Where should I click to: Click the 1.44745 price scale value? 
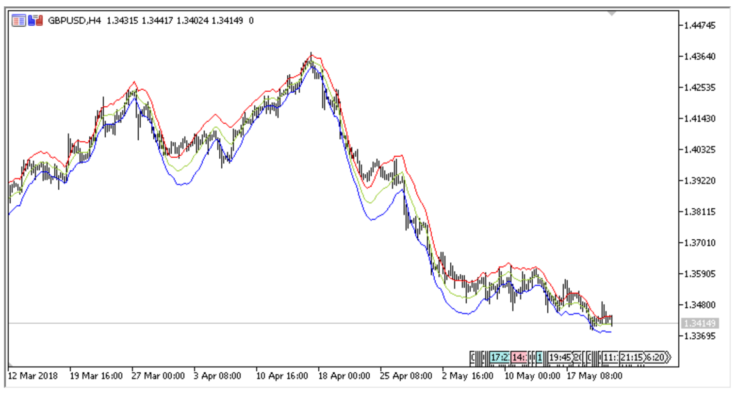(x=700, y=25)
